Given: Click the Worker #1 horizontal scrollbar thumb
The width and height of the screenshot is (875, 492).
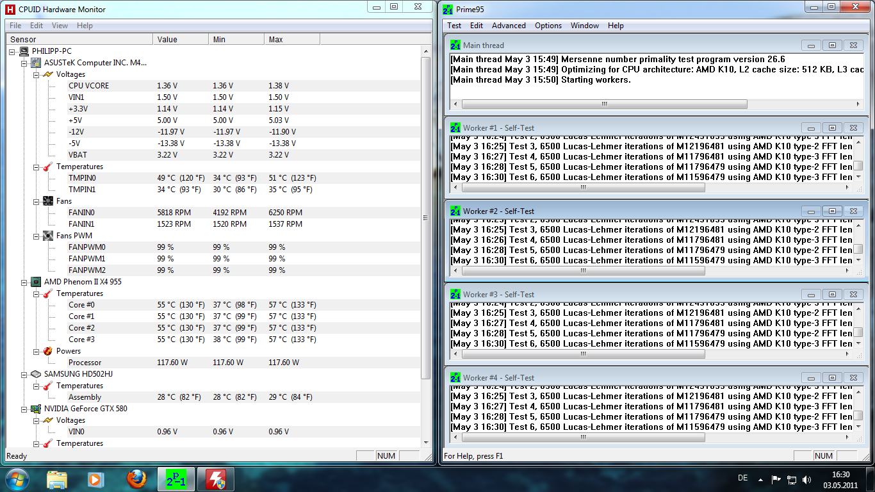Looking at the screenshot, I should 584,188.
